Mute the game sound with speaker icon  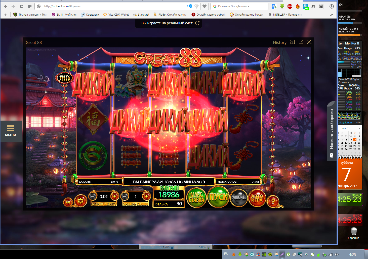67,202
